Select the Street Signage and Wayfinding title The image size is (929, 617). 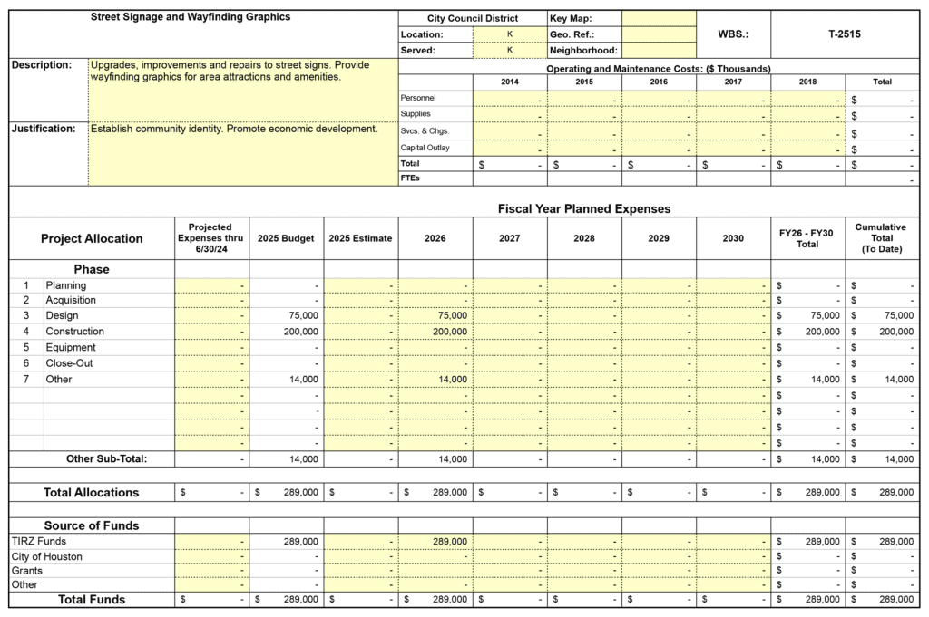pos(191,17)
